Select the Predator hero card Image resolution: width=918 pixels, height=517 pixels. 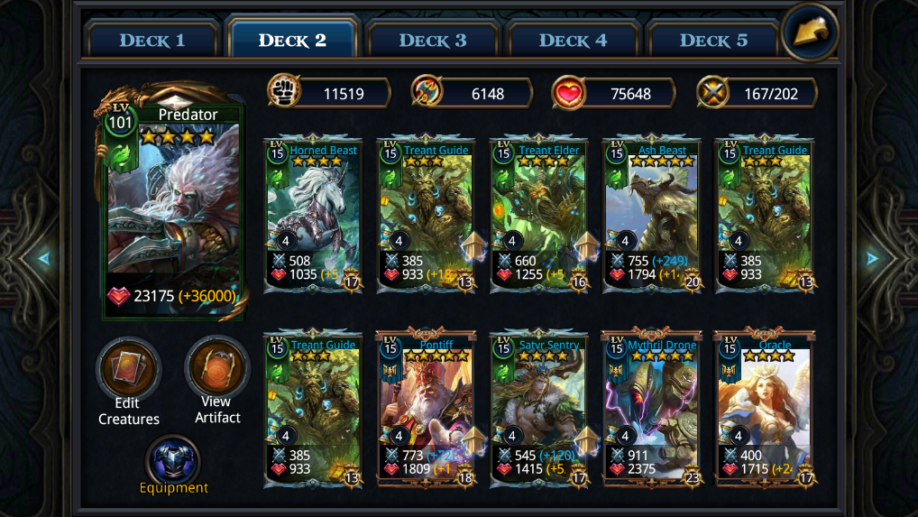pos(172,204)
